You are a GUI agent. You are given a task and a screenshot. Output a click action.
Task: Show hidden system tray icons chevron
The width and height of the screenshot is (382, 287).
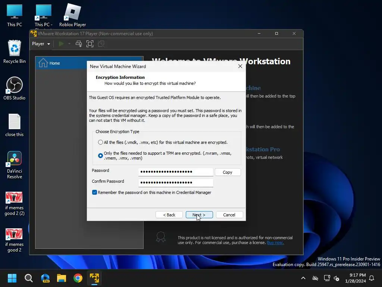(303, 278)
